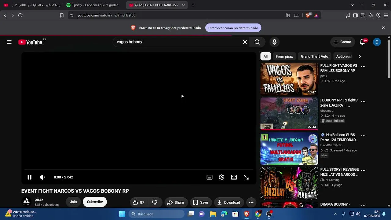Share this video
Image resolution: width=391 pixels, height=220 pixels.
176,202
